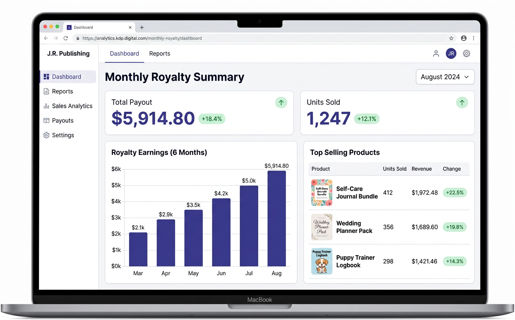Click the +12.1% units change badge
This screenshot has width=515, height=320.
[367, 119]
